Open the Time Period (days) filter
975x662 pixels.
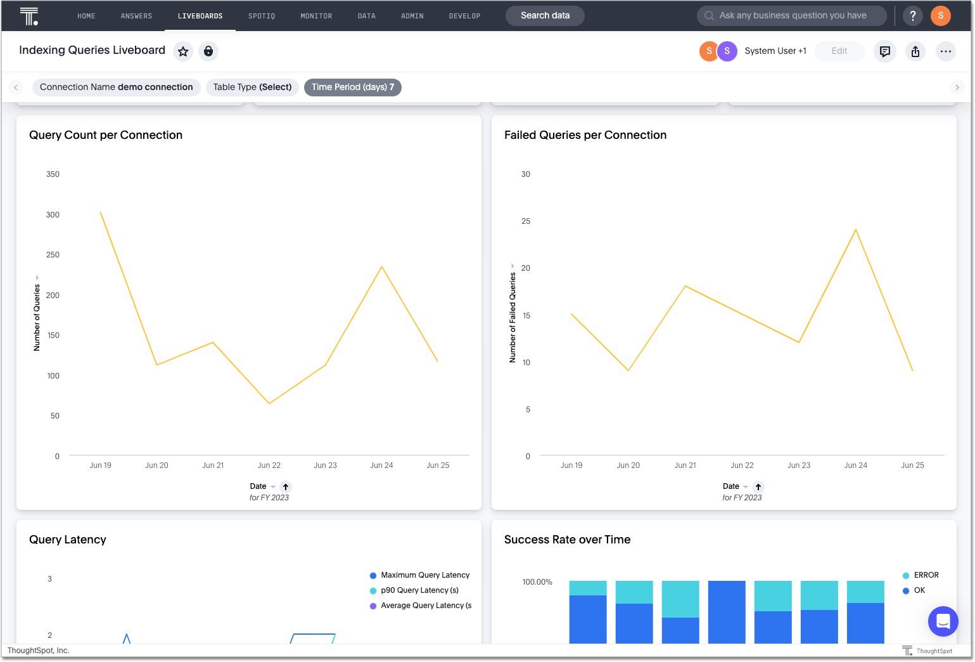352,88
